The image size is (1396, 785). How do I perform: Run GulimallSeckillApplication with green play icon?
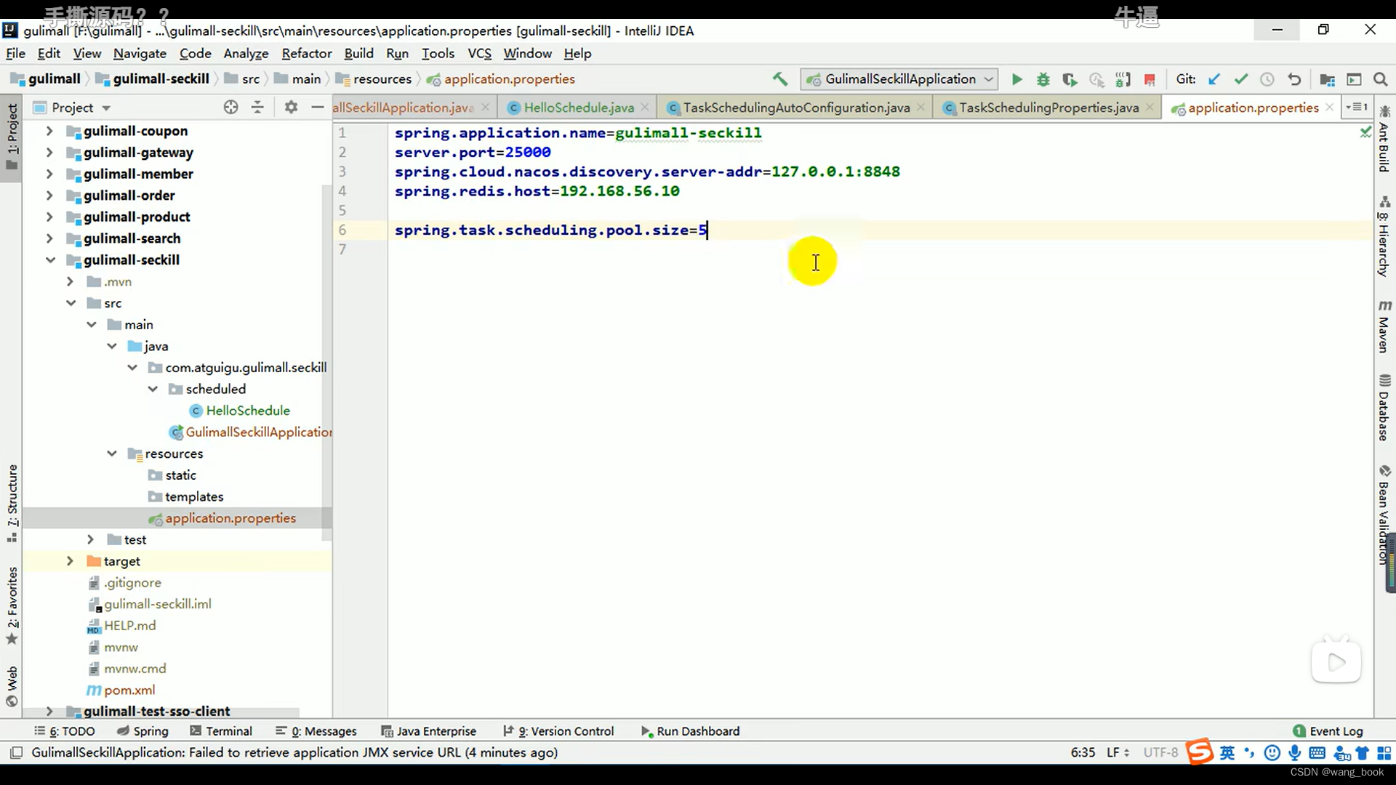pyautogui.click(x=1016, y=79)
